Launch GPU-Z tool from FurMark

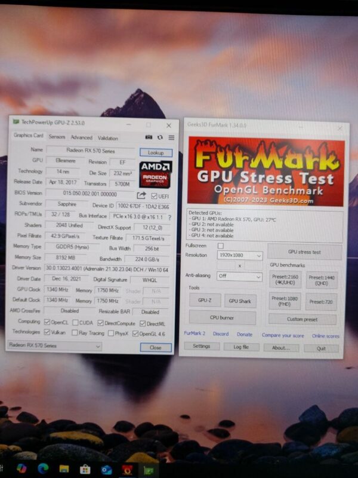pos(205,301)
